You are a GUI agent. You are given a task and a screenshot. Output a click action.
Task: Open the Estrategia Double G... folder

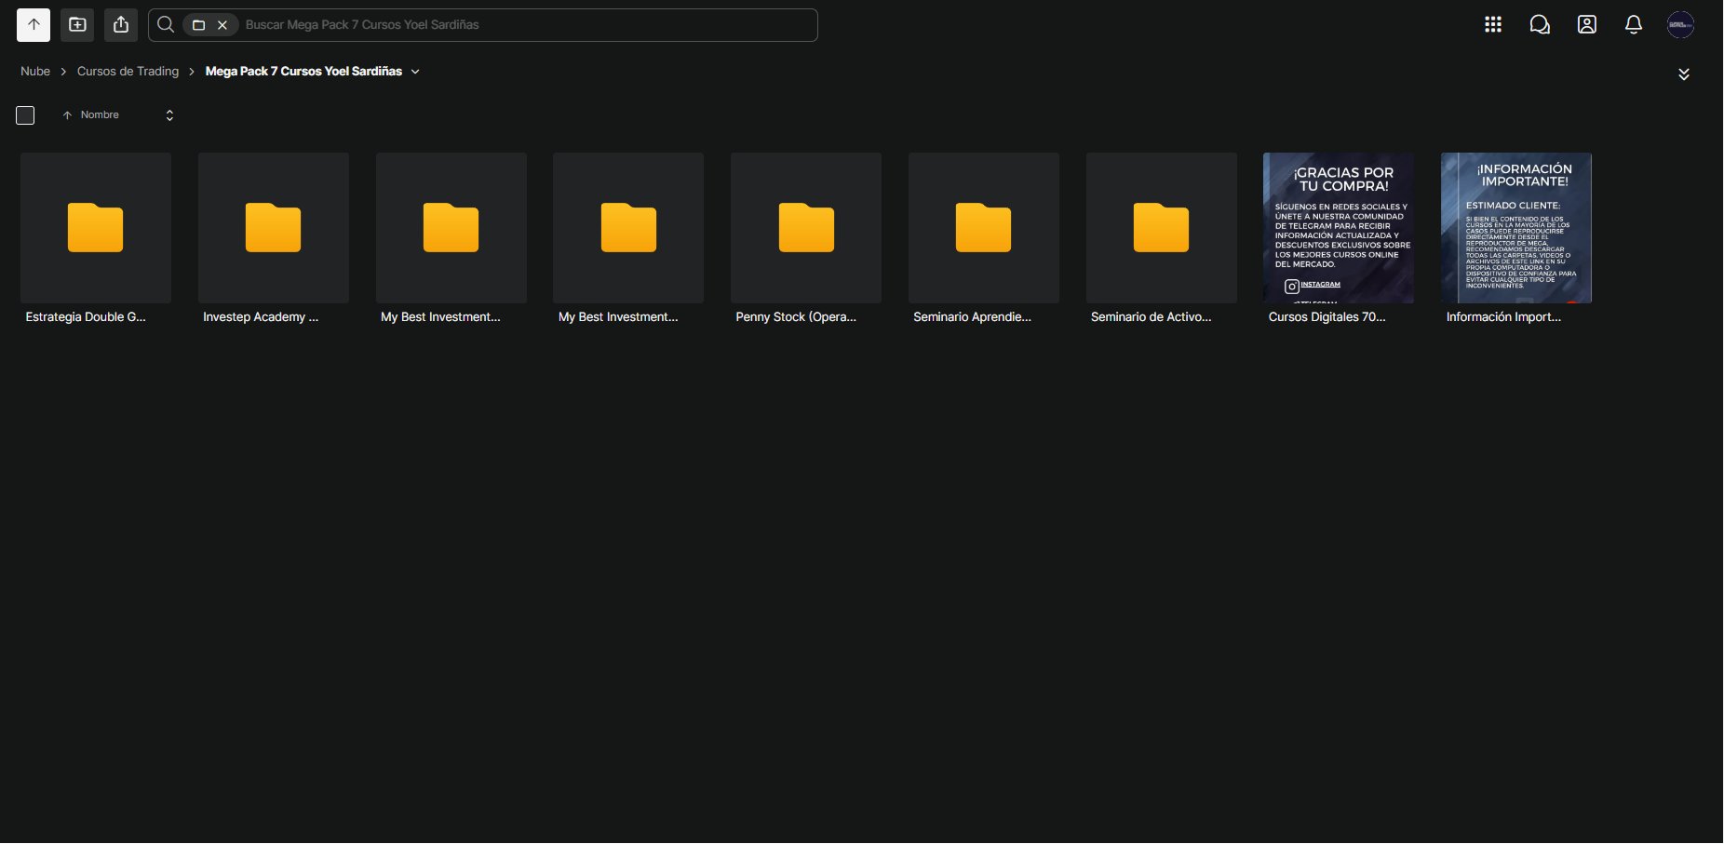(x=96, y=228)
